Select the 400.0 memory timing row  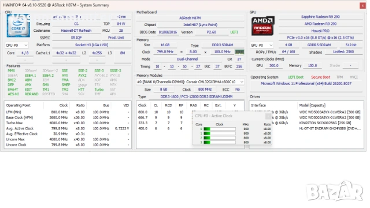164,128
